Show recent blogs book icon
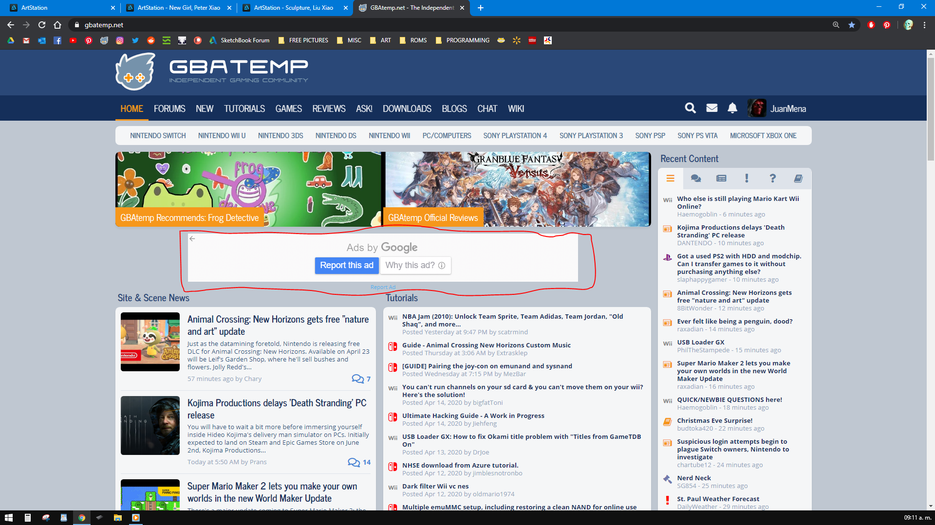 (798, 179)
